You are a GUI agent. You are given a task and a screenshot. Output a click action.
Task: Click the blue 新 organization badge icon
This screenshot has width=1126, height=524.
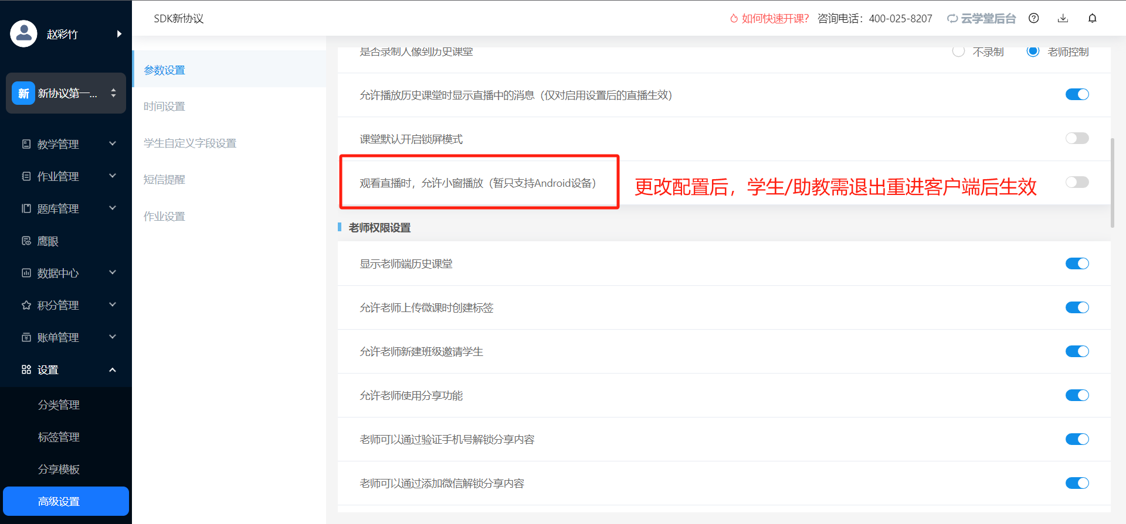(x=23, y=93)
